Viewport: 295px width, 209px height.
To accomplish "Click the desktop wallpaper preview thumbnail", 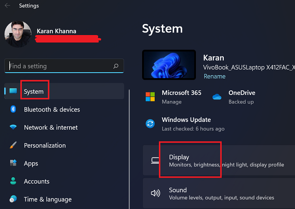I will pyautogui.click(x=169, y=65).
